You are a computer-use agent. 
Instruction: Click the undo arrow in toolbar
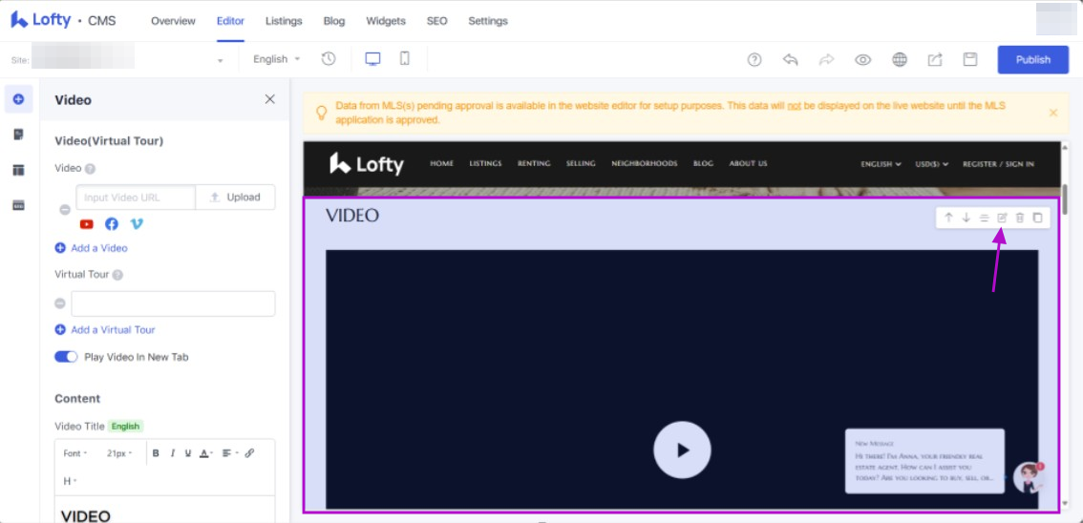pos(790,59)
